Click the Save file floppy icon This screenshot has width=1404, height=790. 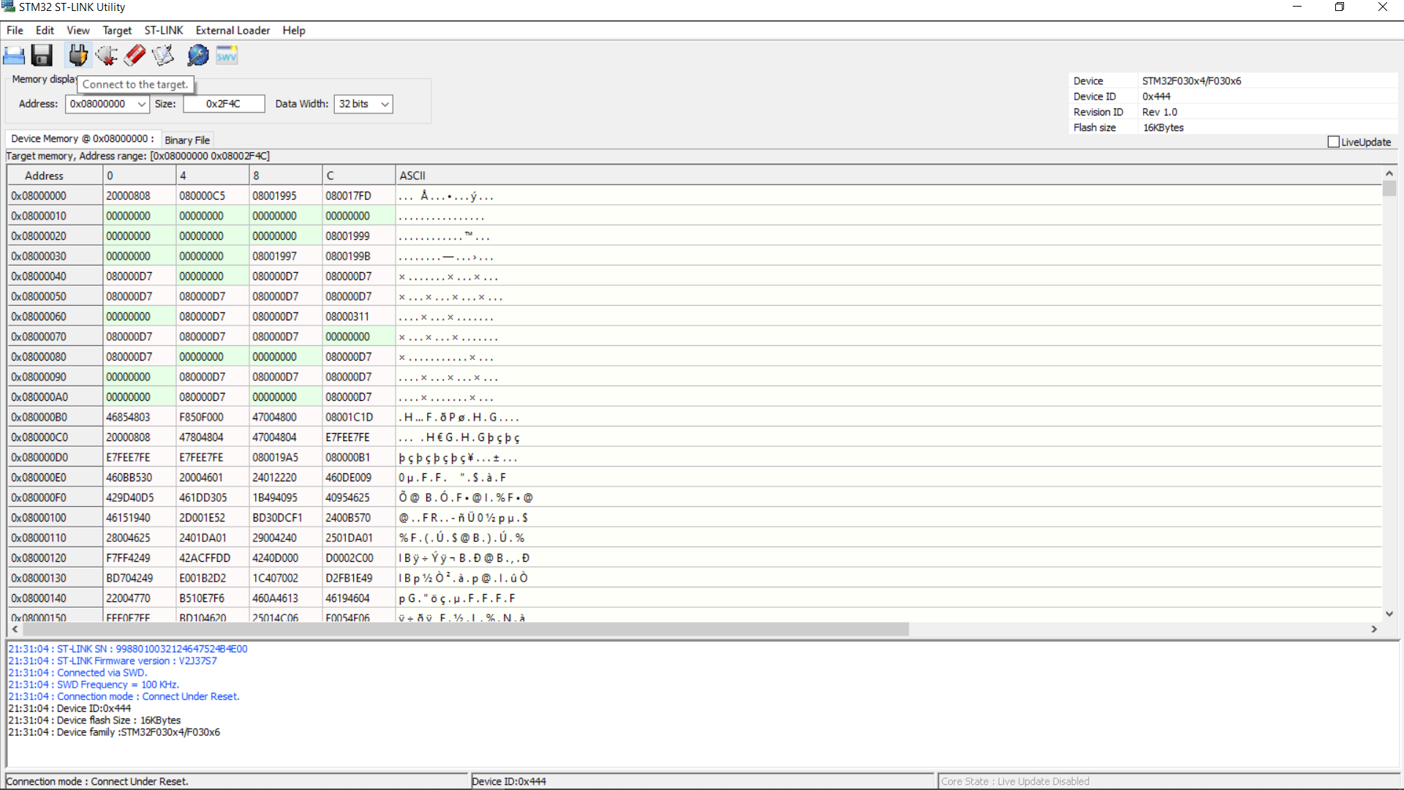point(42,56)
